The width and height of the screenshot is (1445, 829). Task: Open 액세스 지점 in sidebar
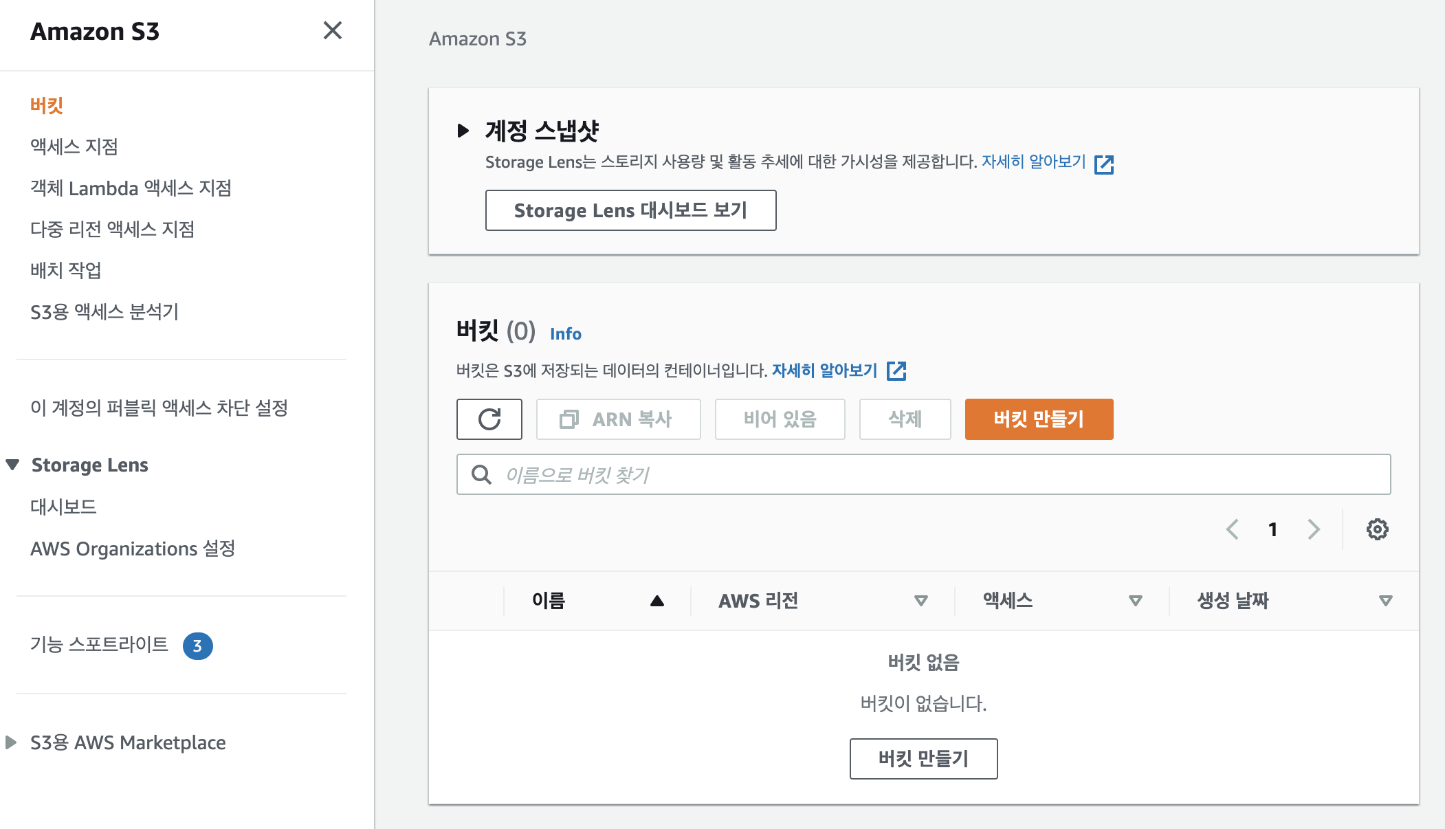click(x=74, y=146)
